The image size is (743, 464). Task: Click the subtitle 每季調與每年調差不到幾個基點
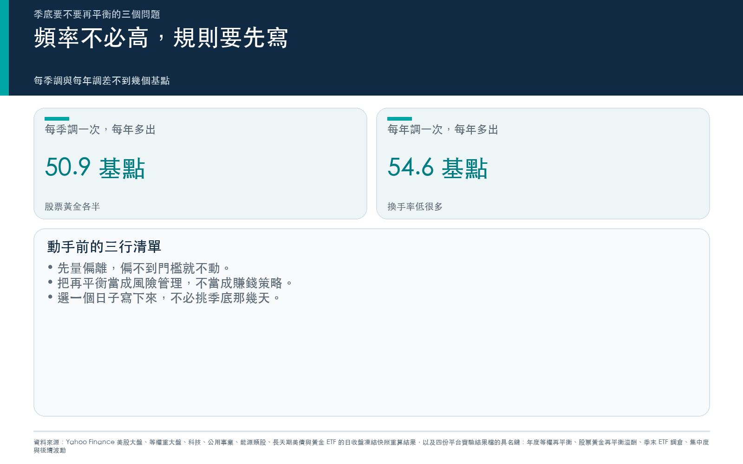coord(102,81)
